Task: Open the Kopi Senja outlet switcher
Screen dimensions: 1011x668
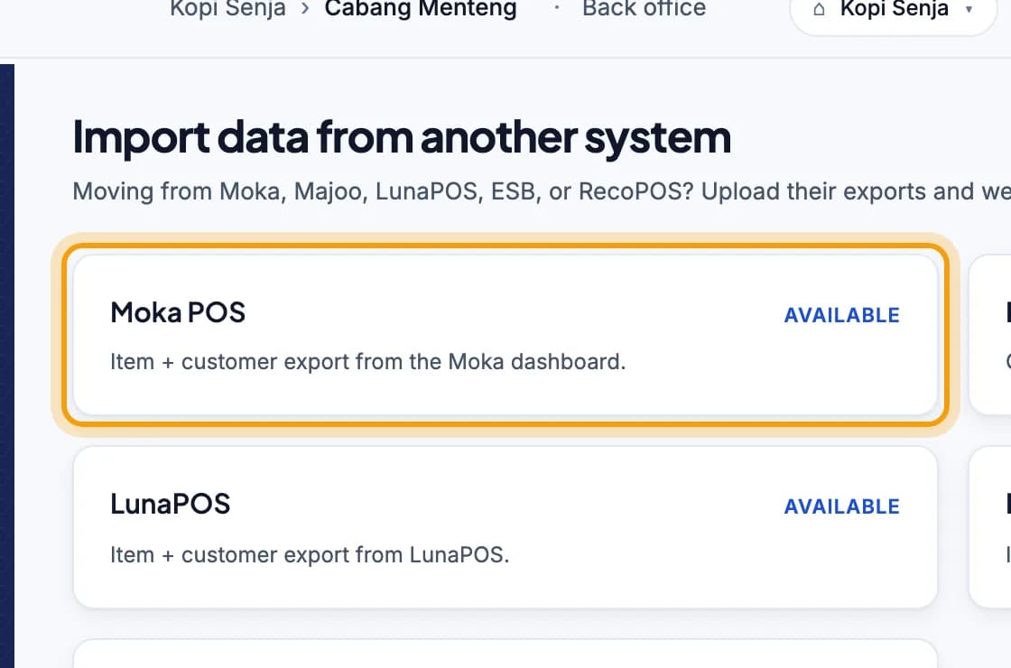Action: (x=894, y=10)
